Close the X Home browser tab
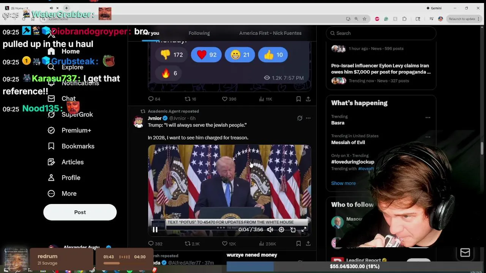Screen dimensions: 486x273 pos(58,8)
